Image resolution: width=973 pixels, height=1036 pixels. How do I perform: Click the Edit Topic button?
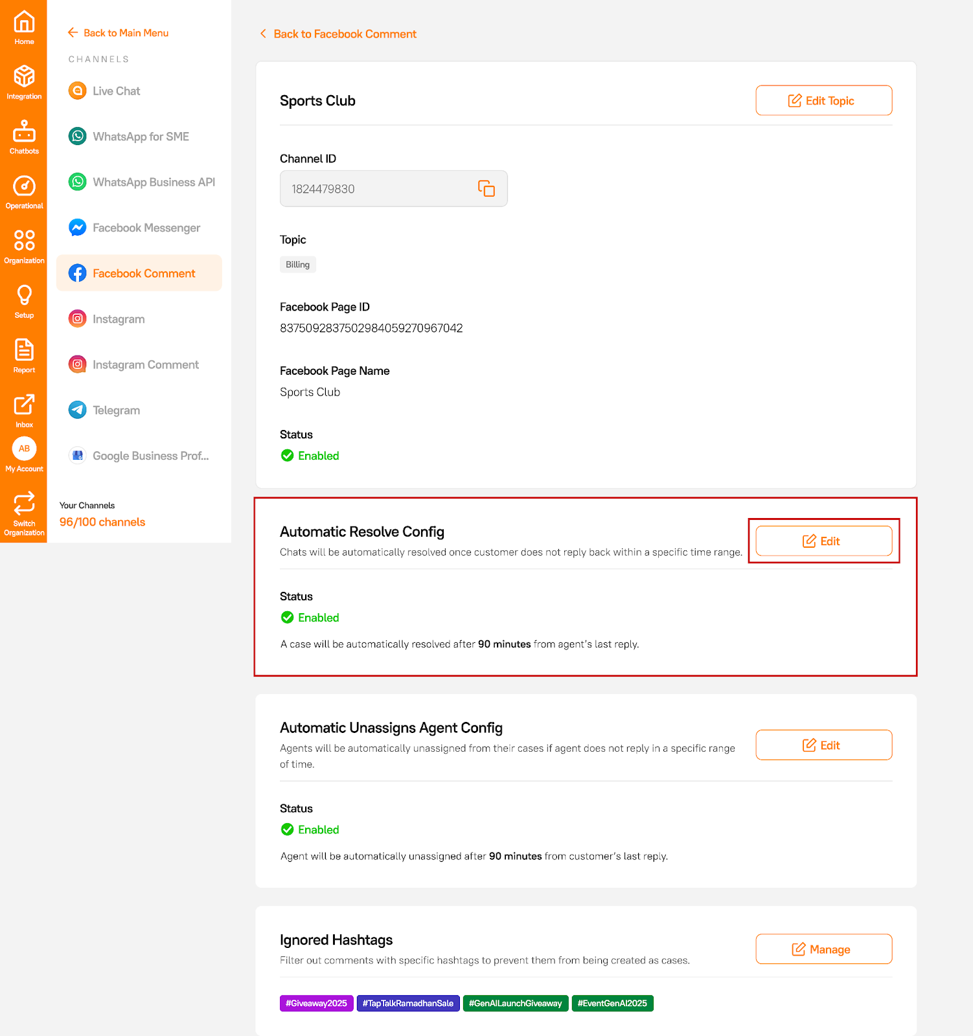(823, 100)
